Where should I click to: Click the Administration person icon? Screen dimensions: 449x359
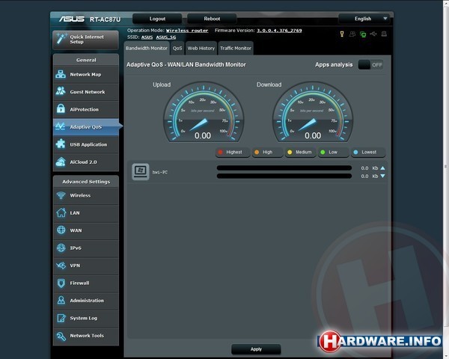61,301
